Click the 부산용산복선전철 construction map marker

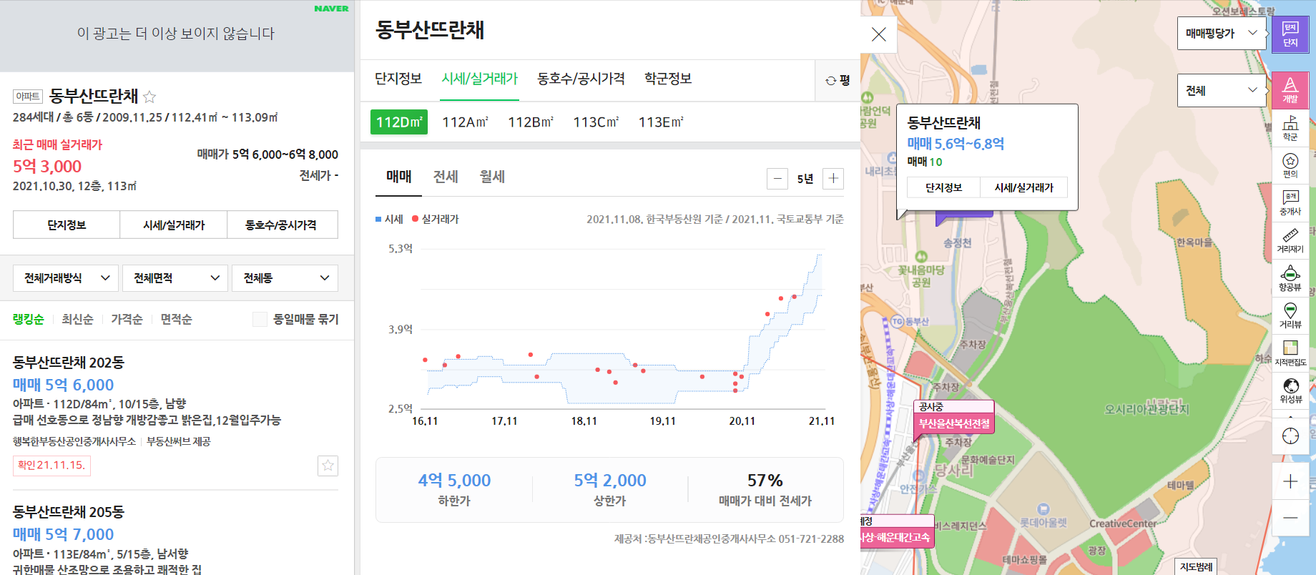click(x=954, y=423)
